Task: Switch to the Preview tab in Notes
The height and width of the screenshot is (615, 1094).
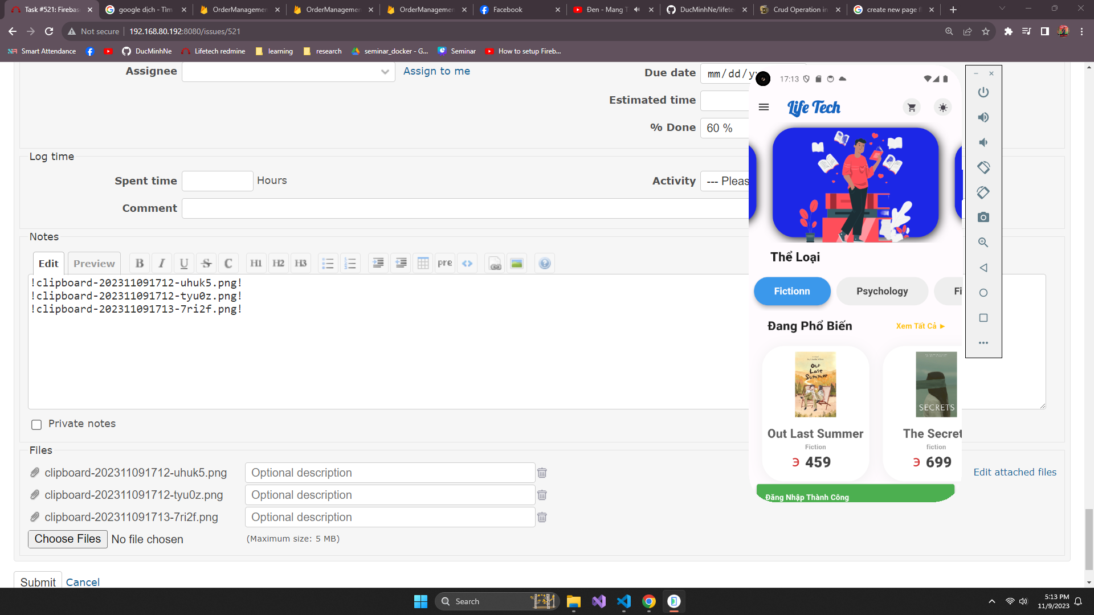Action: coord(94,263)
